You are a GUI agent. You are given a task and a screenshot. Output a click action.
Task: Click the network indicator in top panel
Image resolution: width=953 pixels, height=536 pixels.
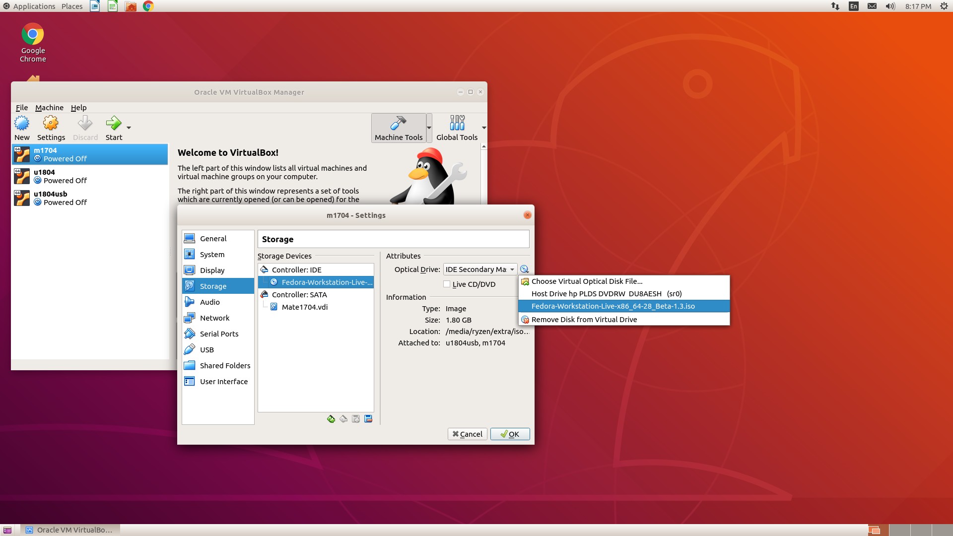[x=835, y=6]
